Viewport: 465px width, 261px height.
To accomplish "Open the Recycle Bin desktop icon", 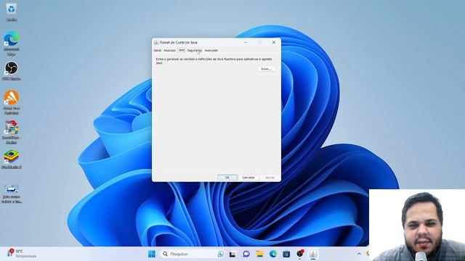I will click(x=12, y=12).
